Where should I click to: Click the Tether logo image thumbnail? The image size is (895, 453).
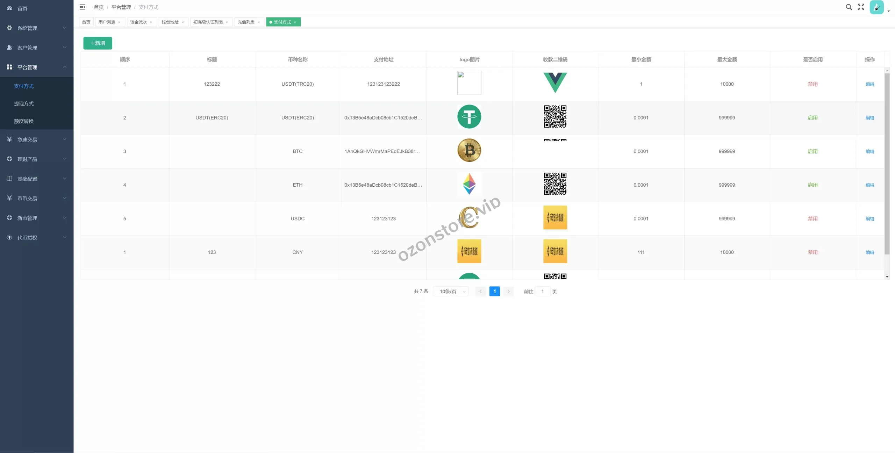coord(469,117)
